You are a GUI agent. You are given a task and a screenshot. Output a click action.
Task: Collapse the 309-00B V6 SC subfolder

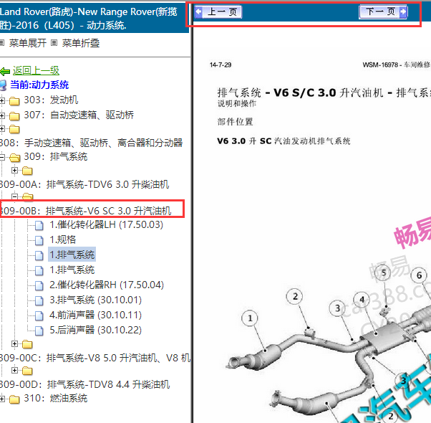pyautogui.click(x=14, y=196)
